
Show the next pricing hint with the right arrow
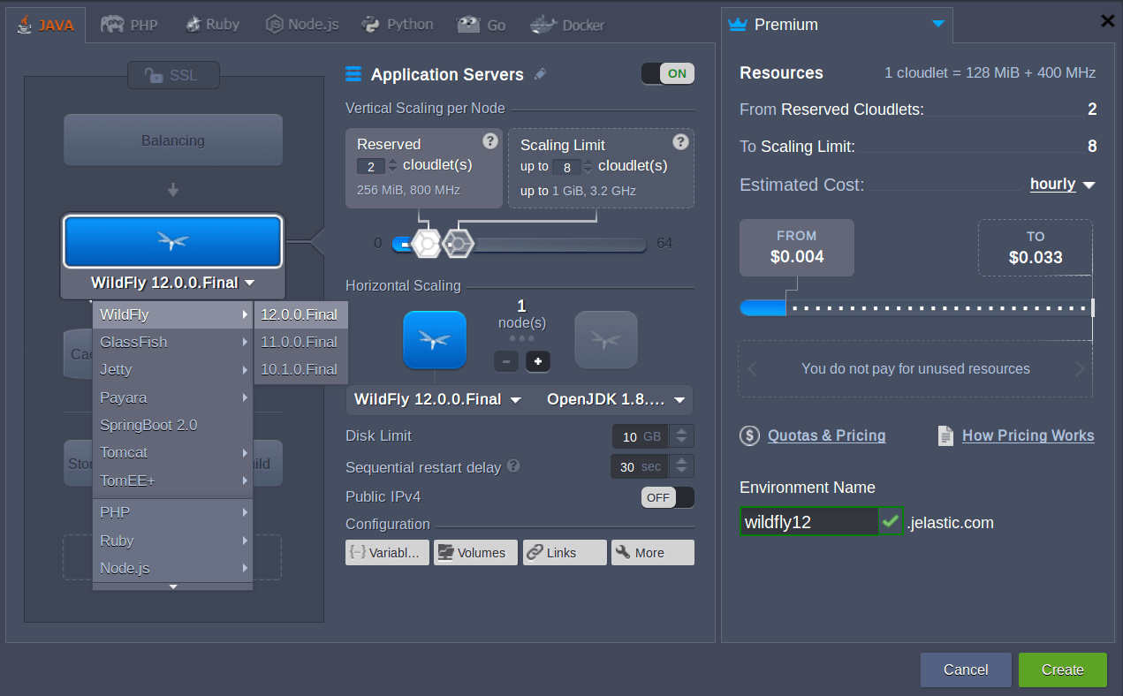(x=1079, y=369)
